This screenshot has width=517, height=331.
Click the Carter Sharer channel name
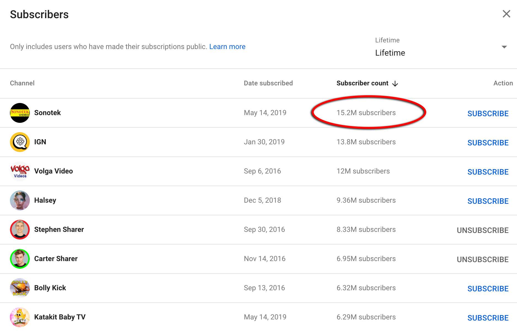[56, 259]
